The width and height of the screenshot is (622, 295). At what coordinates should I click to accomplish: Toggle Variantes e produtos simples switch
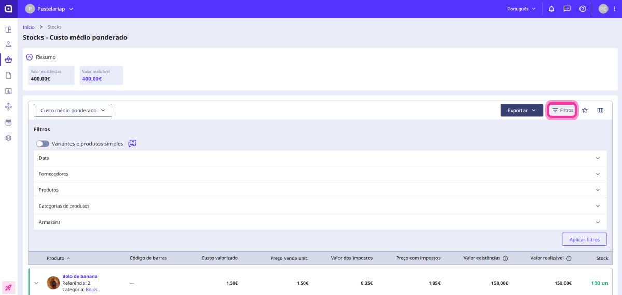[43, 144]
